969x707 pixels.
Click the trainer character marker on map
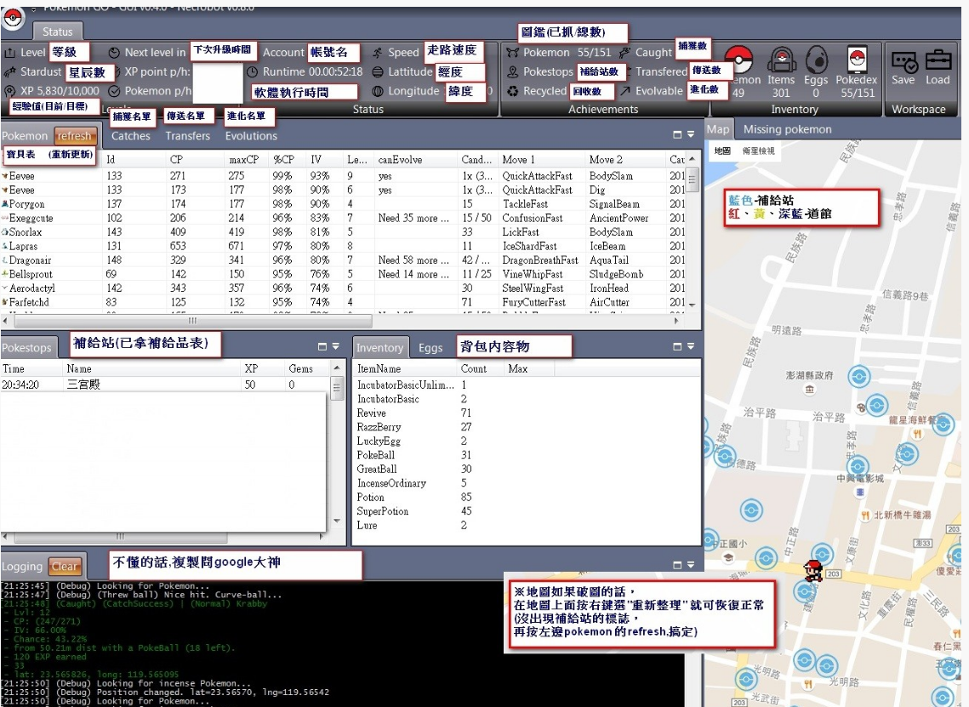pos(813,571)
